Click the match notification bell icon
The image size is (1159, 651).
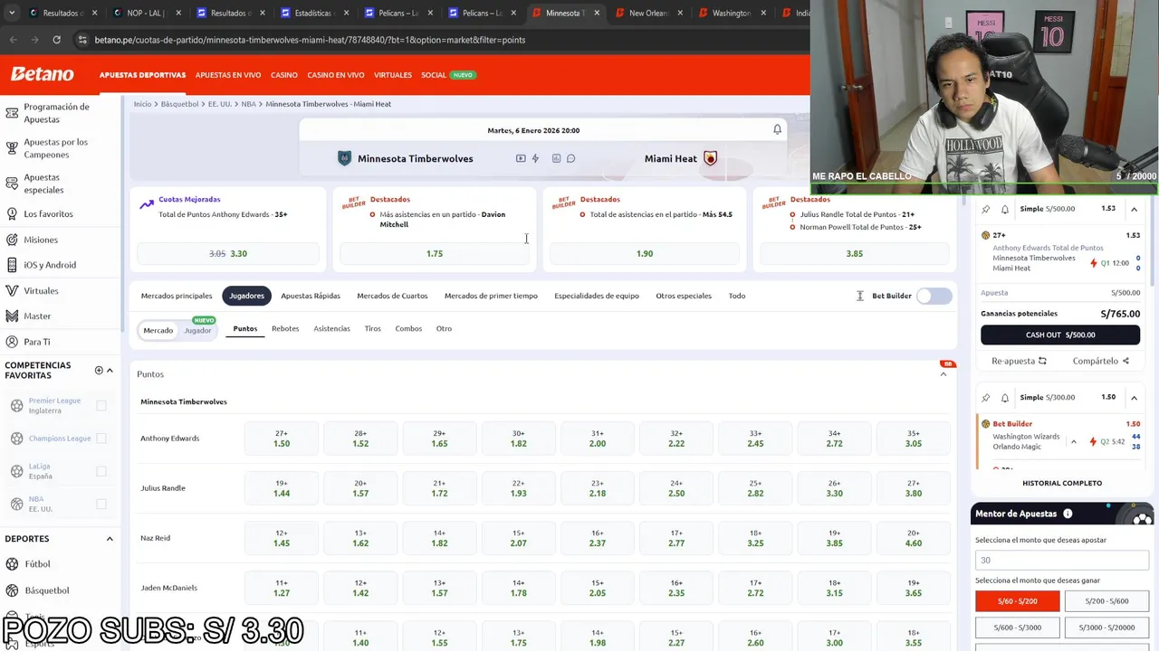point(777,129)
